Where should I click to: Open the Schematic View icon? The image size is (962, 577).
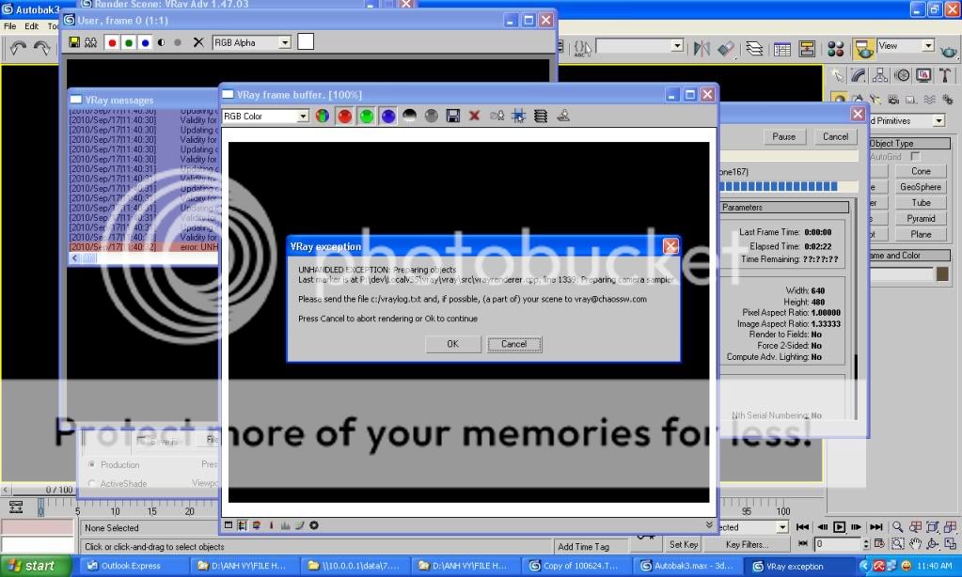click(x=807, y=49)
